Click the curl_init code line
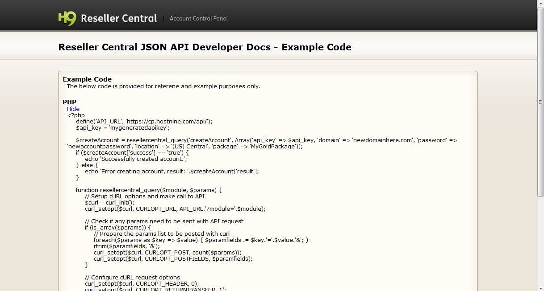Screen dimensions: 544x291 point(109,202)
